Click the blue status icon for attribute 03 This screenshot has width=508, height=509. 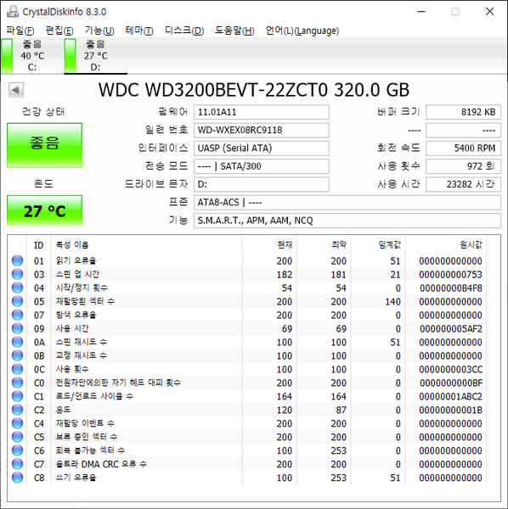[17, 274]
